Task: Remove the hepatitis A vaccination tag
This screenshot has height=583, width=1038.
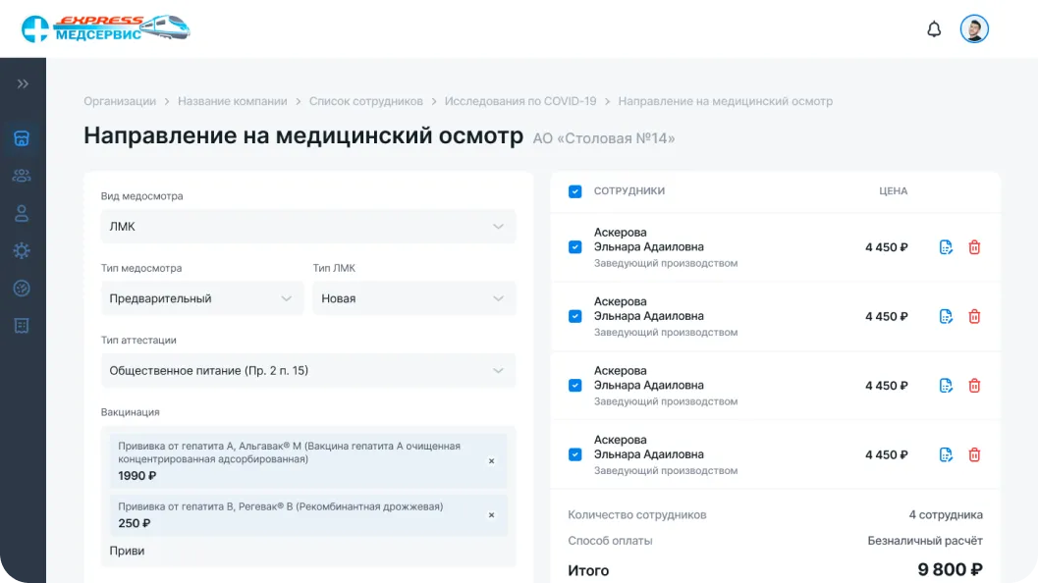Action: click(x=491, y=461)
